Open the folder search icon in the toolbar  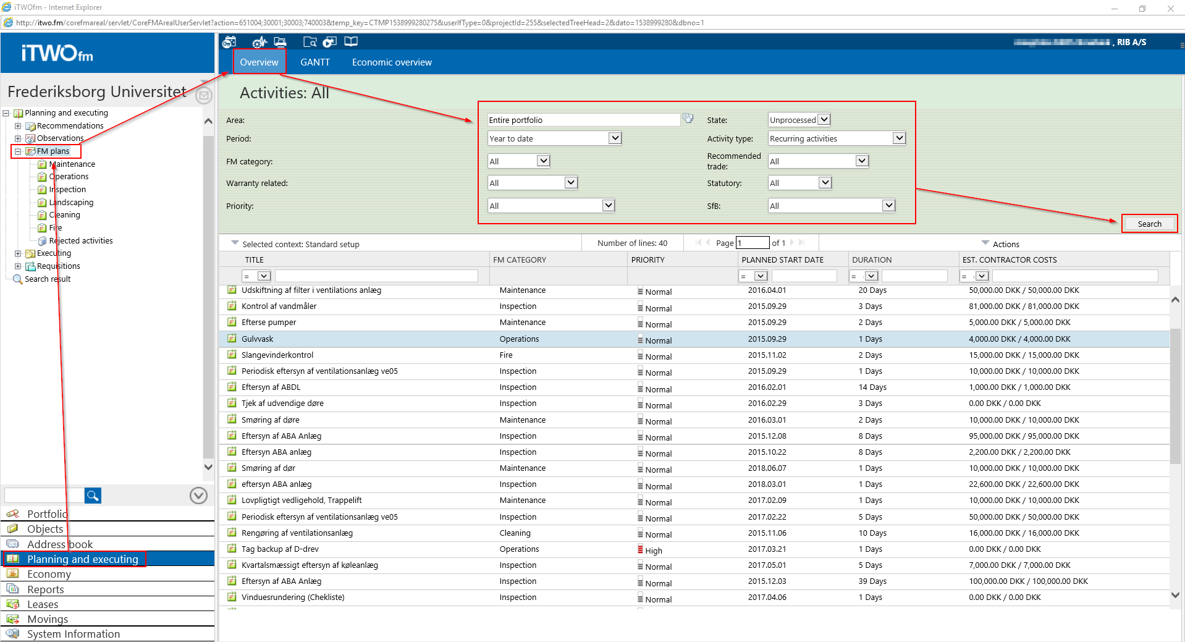point(310,41)
